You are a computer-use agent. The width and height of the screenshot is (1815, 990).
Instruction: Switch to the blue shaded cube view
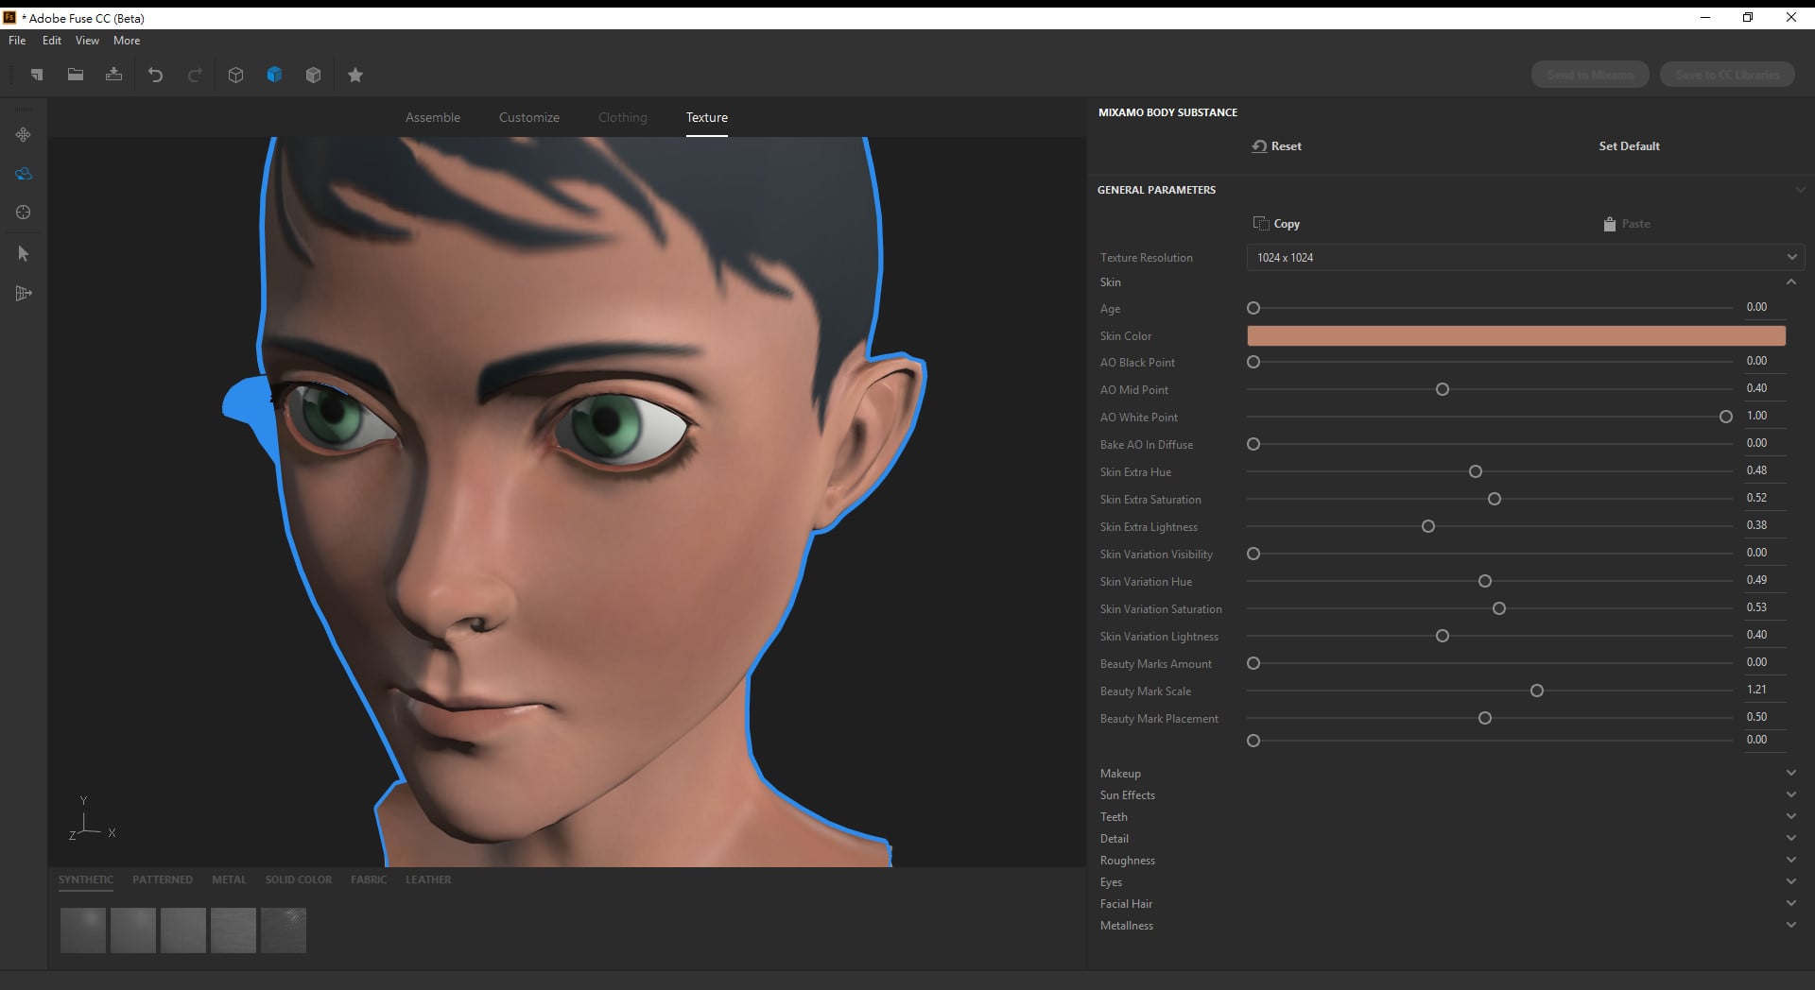pyautogui.click(x=274, y=75)
